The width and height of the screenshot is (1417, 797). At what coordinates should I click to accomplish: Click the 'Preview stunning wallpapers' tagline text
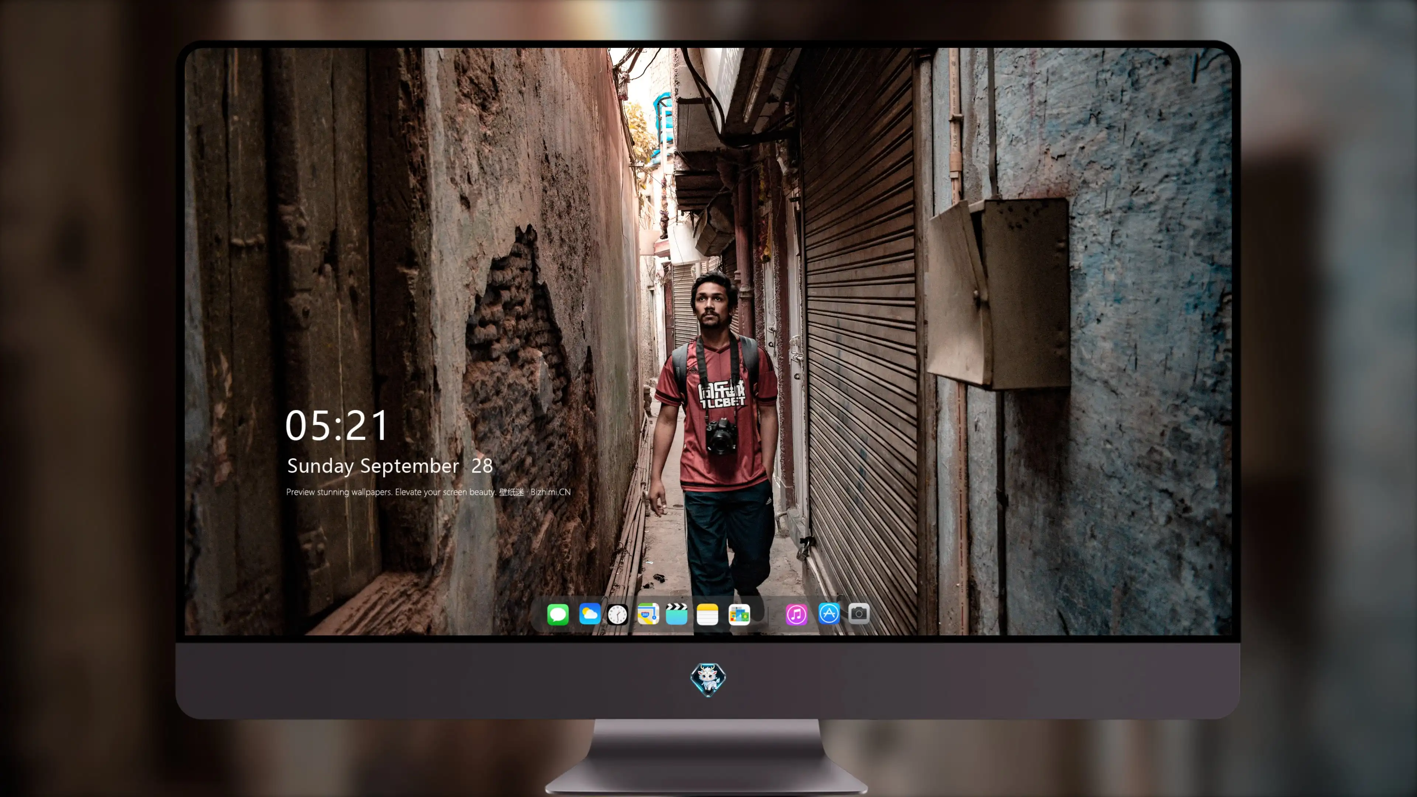[x=428, y=492]
